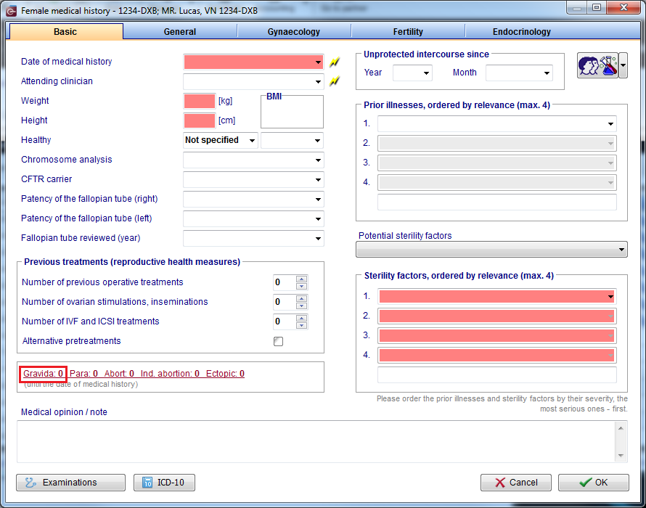Open Examinations button

[x=70, y=483]
